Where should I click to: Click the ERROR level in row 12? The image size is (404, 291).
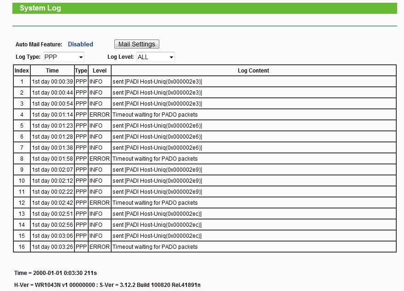(x=100, y=203)
